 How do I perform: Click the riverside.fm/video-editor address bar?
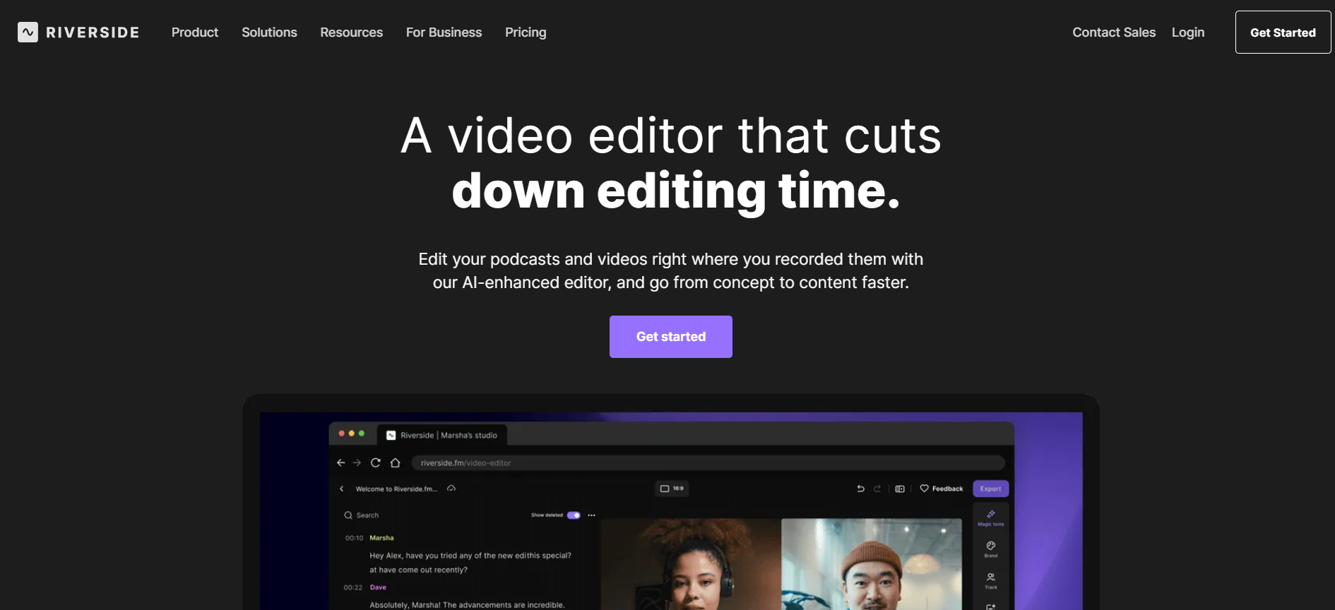pyautogui.click(x=708, y=463)
